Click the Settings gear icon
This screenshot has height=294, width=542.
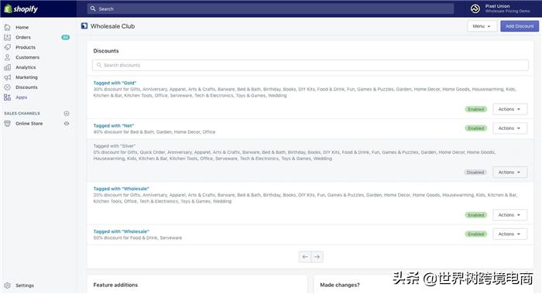click(x=7, y=285)
